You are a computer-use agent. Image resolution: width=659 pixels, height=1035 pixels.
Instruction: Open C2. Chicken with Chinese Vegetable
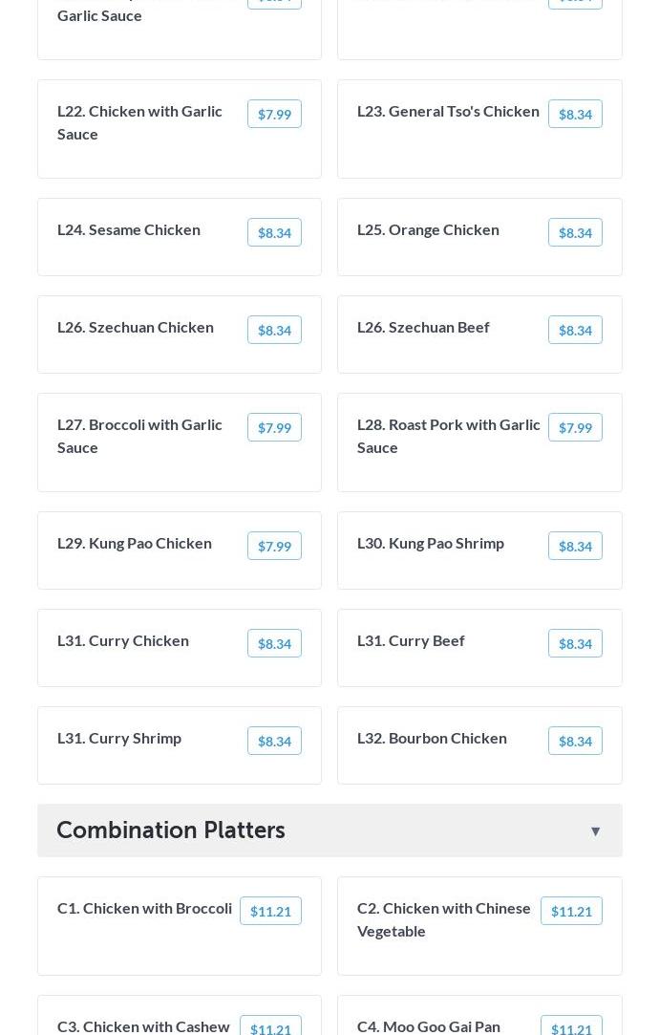[444, 919]
